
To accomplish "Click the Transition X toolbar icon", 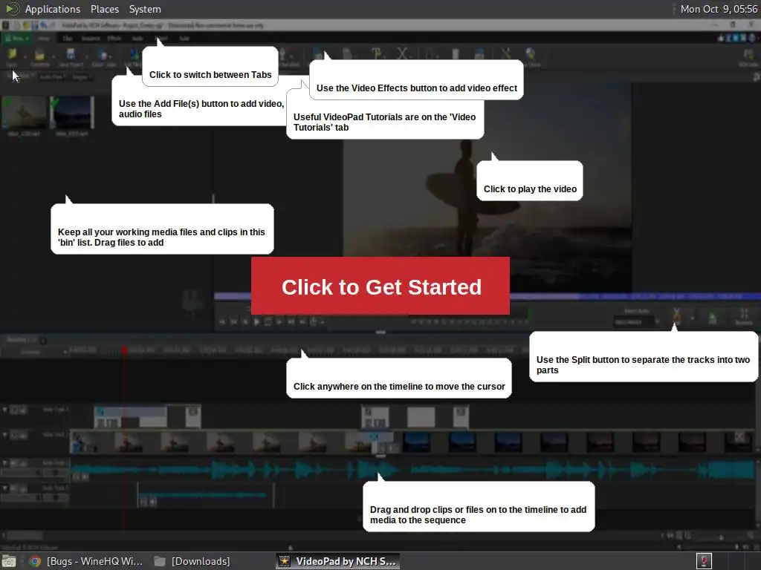I will (402, 54).
